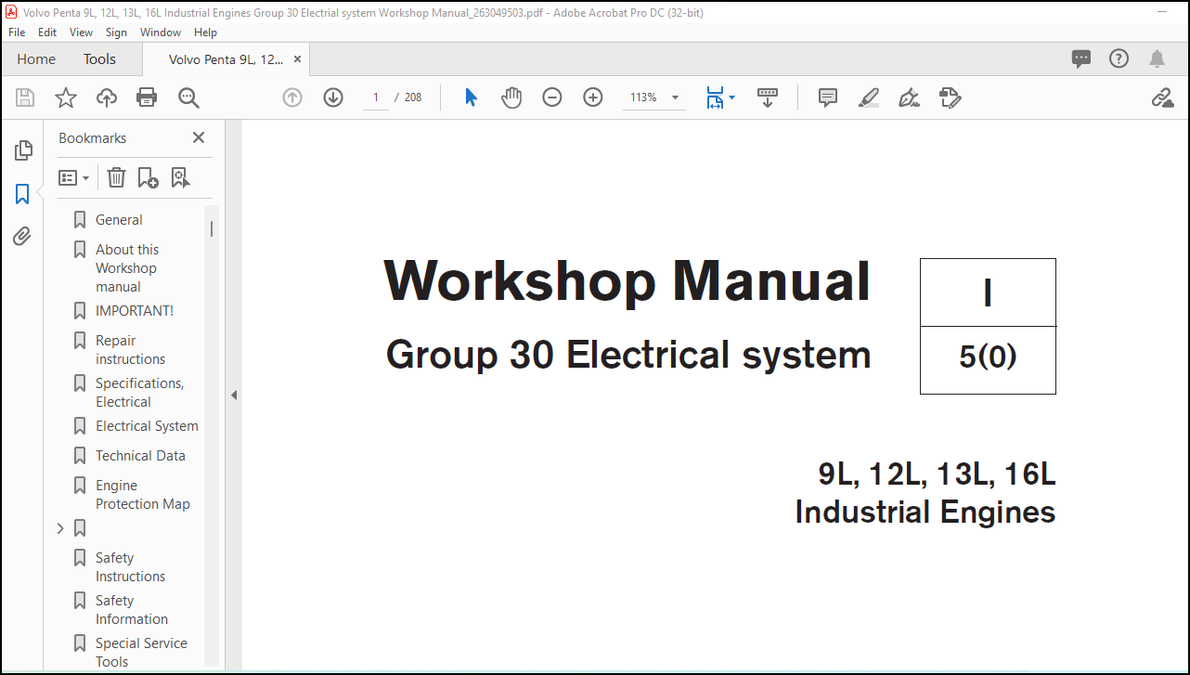Open Engine Protection Map bookmark
Image resolution: width=1190 pixels, height=675 pixels.
[x=142, y=495]
